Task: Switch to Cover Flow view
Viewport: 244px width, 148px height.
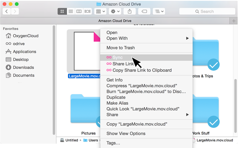Action: click(88, 11)
